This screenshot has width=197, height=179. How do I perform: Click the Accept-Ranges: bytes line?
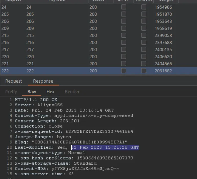(43, 137)
